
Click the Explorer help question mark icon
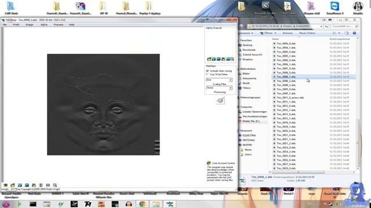tap(354, 33)
